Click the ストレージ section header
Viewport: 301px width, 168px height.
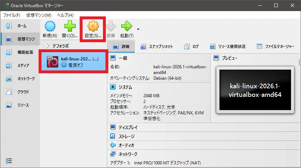click(126, 137)
